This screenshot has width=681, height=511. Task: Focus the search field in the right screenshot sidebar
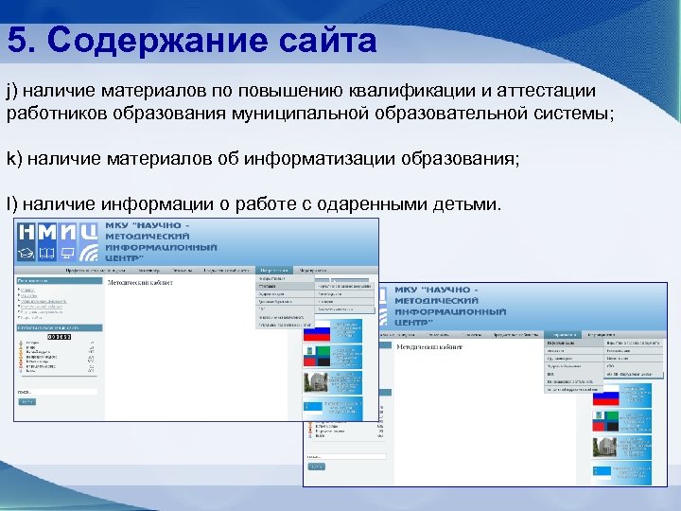point(346,457)
